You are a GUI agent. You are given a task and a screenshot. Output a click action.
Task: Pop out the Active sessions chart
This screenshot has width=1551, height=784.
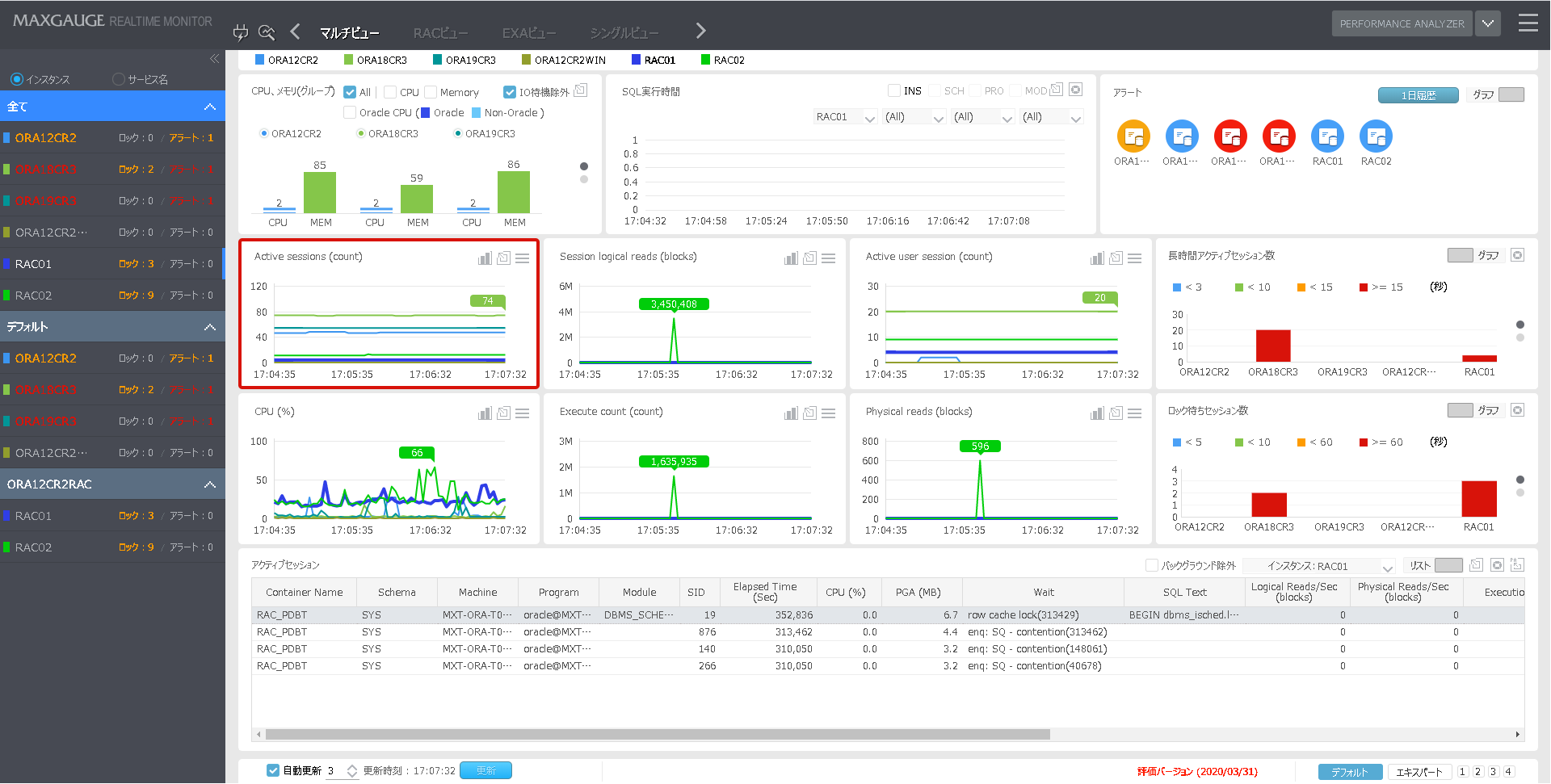click(503, 258)
